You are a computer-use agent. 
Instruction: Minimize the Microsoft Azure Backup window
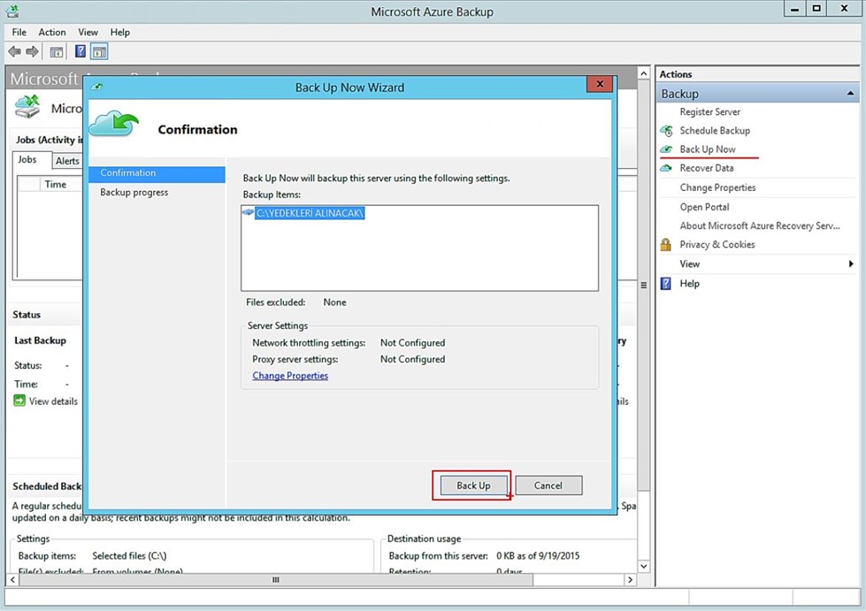pyautogui.click(x=794, y=8)
